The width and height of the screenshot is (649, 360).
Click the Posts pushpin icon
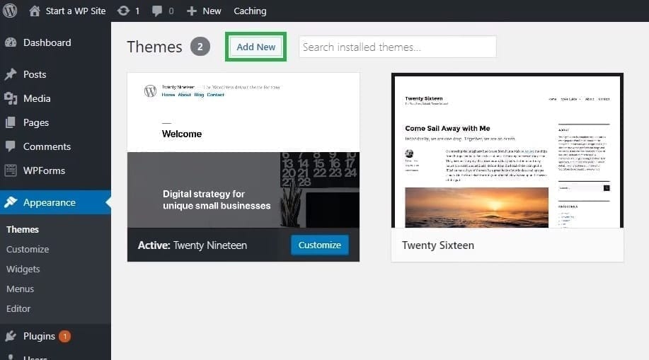tap(11, 74)
